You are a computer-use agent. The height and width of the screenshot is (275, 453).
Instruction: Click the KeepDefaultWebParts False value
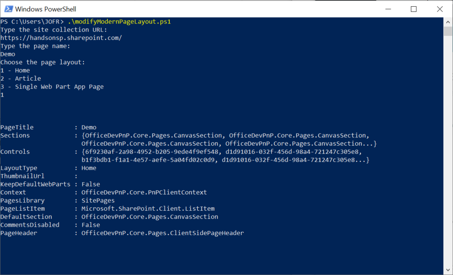(x=91, y=184)
